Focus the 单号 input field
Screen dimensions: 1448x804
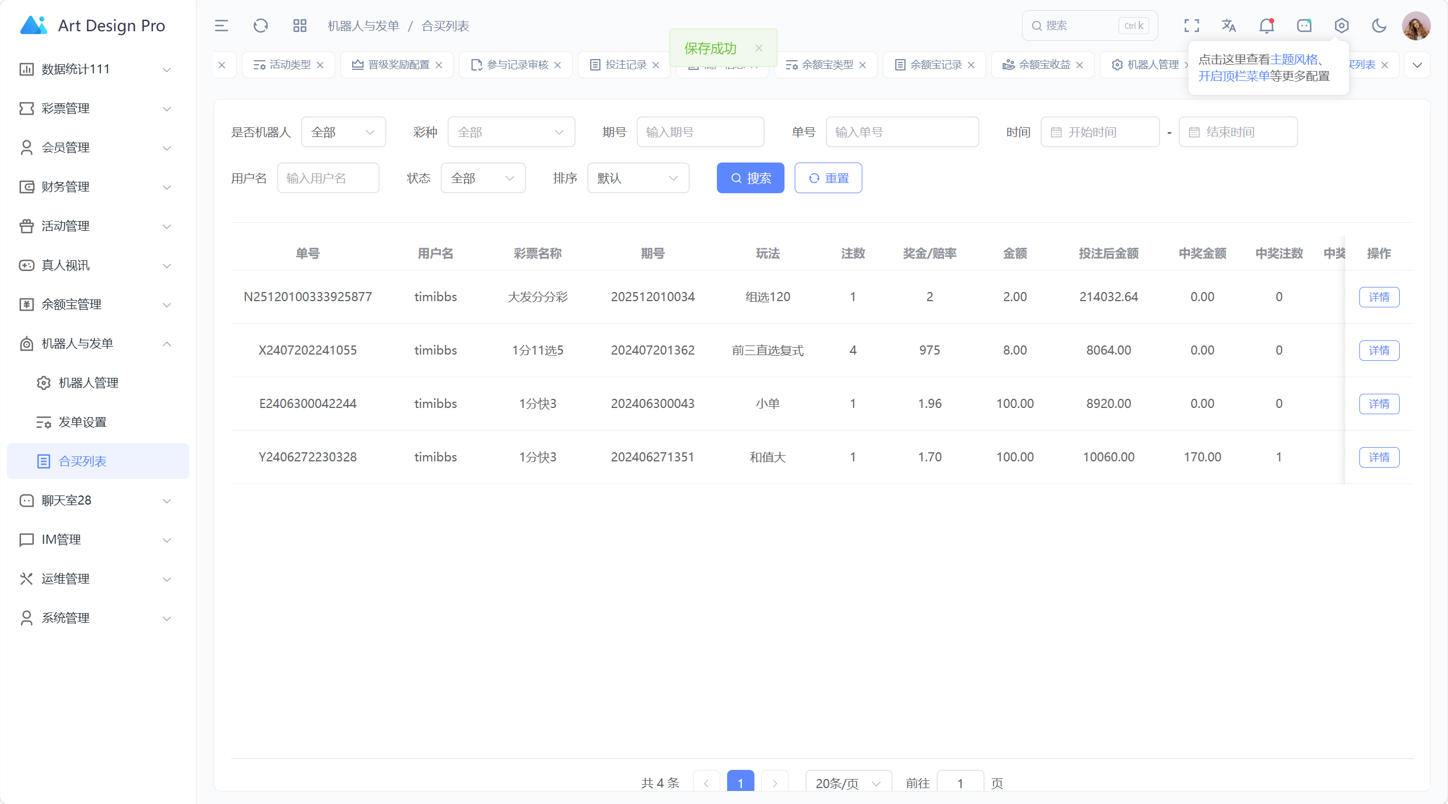pyautogui.click(x=902, y=132)
